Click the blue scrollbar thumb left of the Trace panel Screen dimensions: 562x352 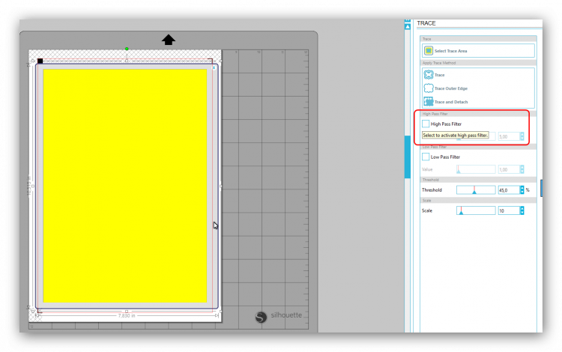point(408,157)
